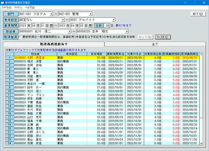
Task: Click the 取得義務残数 column header
Action: pyautogui.click(x=171, y=54)
